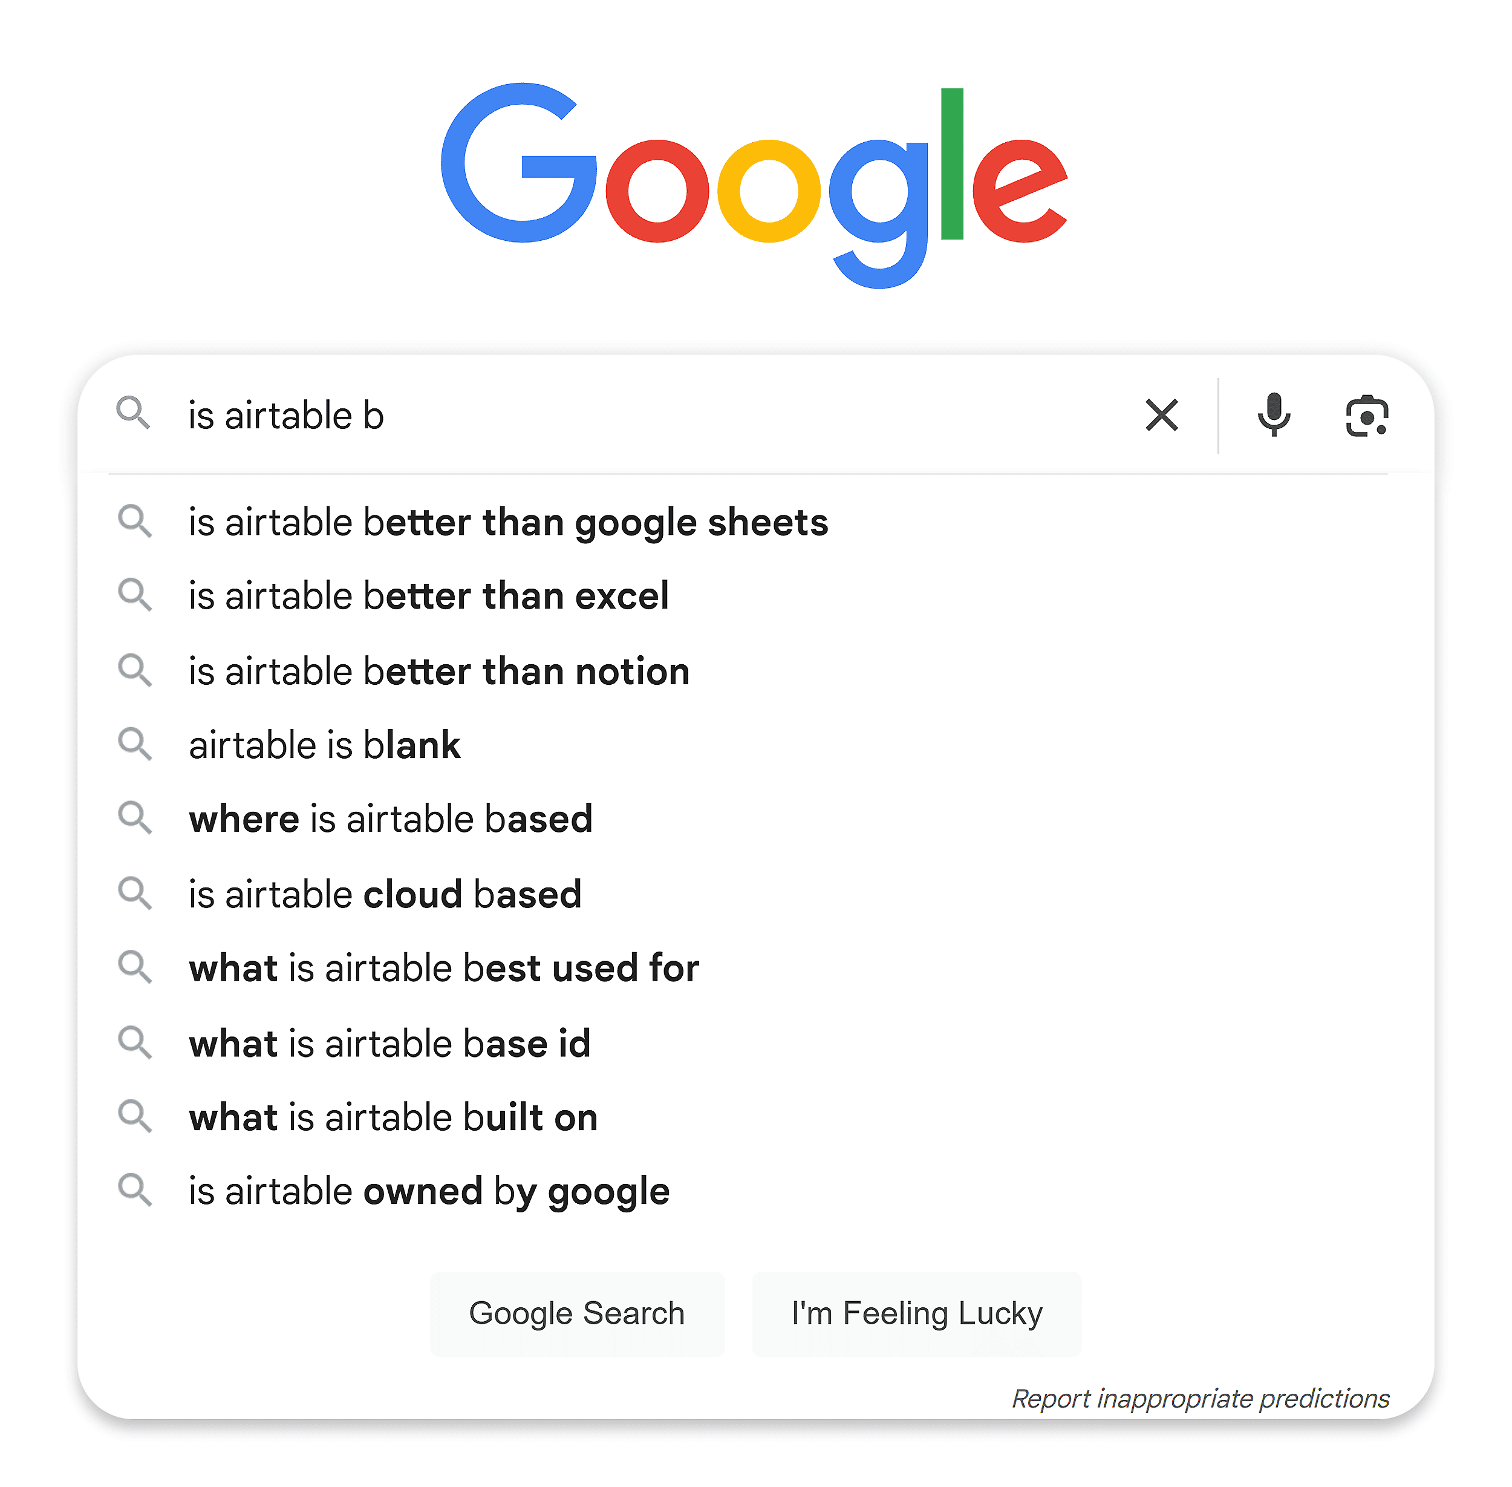Click inside the search input field
Viewport: 1512px width, 1487px height.
[546, 415]
